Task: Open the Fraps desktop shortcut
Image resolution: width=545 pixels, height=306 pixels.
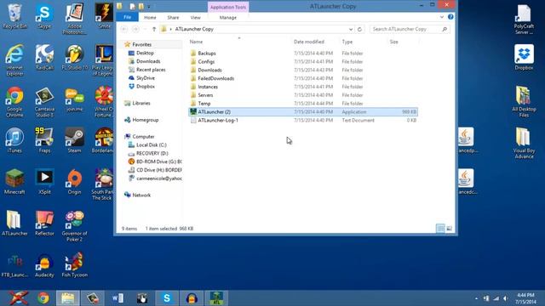Action: click(44, 140)
